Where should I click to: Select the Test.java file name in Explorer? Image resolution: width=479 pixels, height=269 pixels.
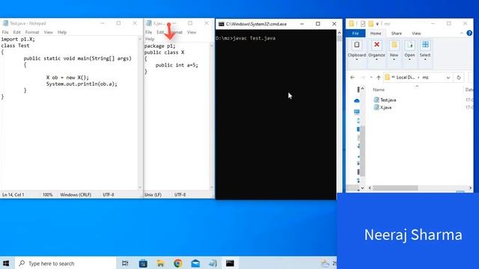coord(388,99)
